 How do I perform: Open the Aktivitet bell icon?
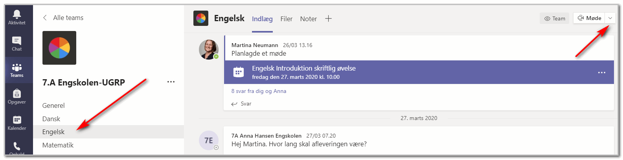17,18
